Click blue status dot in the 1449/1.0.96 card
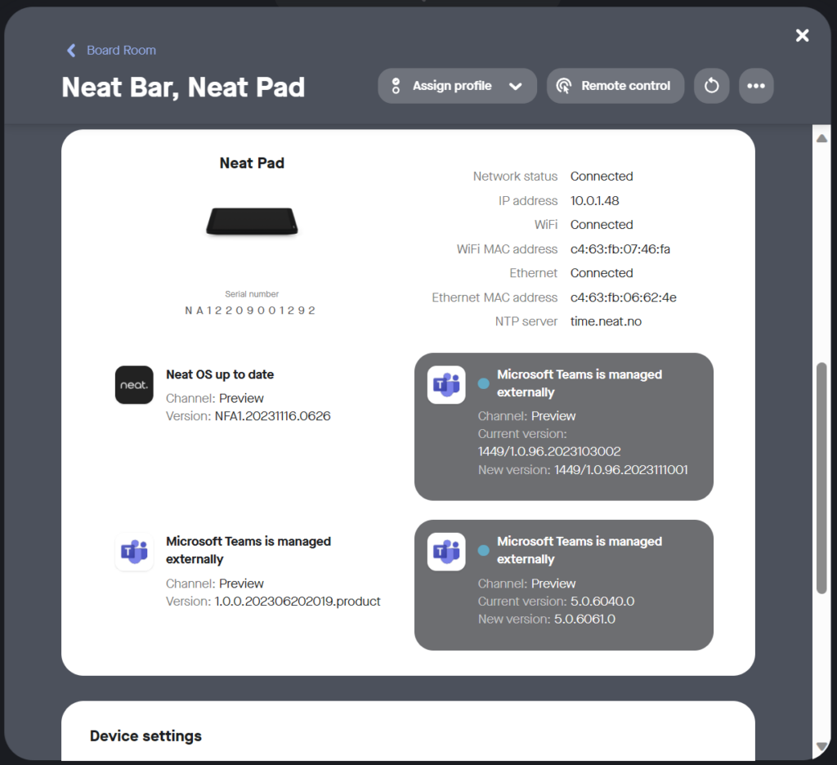 click(x=483, y=383)
